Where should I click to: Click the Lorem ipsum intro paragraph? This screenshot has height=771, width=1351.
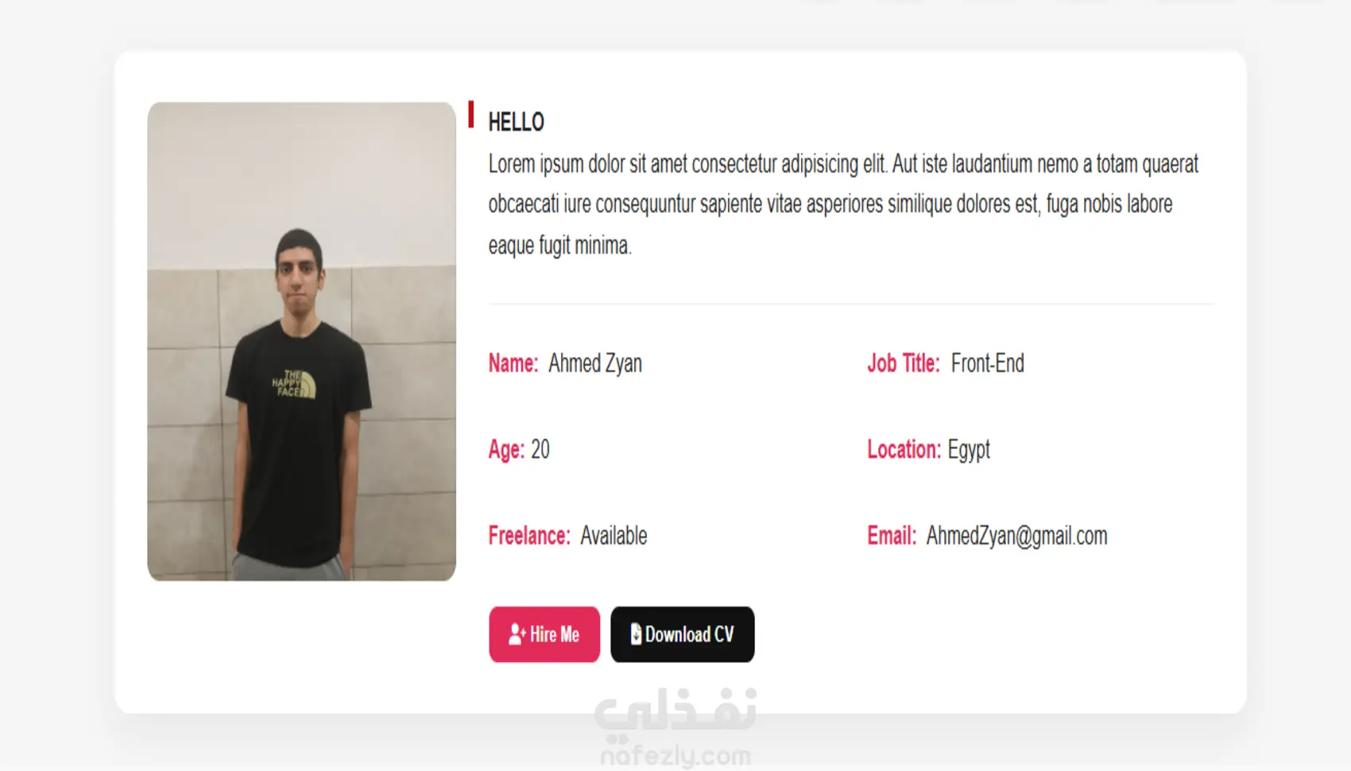(x=843, y=204)
